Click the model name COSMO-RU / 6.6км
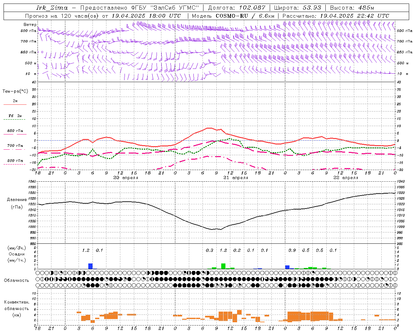Screen dimensions: 414x331 pyautogui.click(x=245, y=16)
